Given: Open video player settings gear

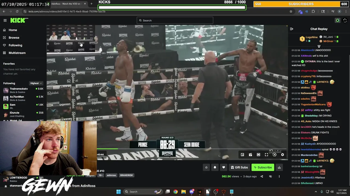Looking at the screenshot, I should [x=282, y=155].
